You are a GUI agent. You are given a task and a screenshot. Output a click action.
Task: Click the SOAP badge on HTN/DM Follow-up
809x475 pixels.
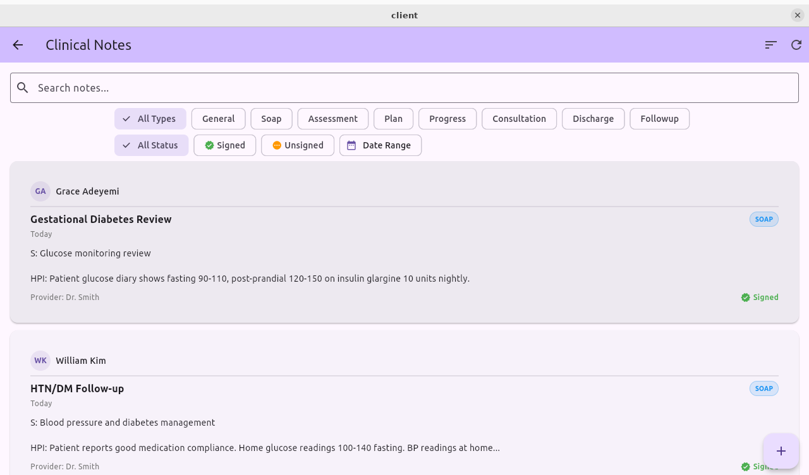tap(763, 388)
